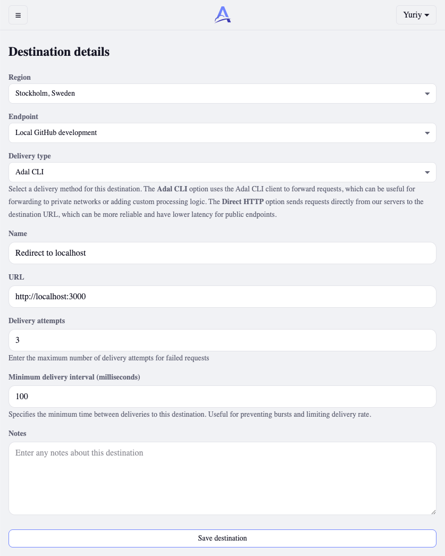Click into the URL field with http://localhost:3000
The width and height of the screenshot is (445, 556).
[x=222, y=297]
